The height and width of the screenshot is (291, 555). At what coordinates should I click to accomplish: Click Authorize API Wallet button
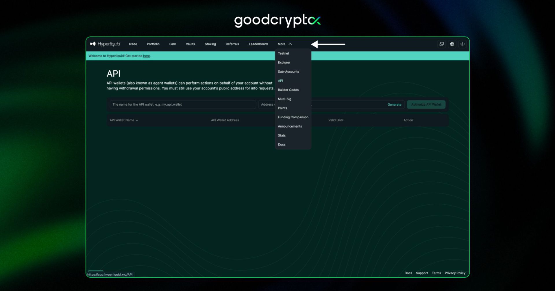pyautogui.click(x=426, y=105)
